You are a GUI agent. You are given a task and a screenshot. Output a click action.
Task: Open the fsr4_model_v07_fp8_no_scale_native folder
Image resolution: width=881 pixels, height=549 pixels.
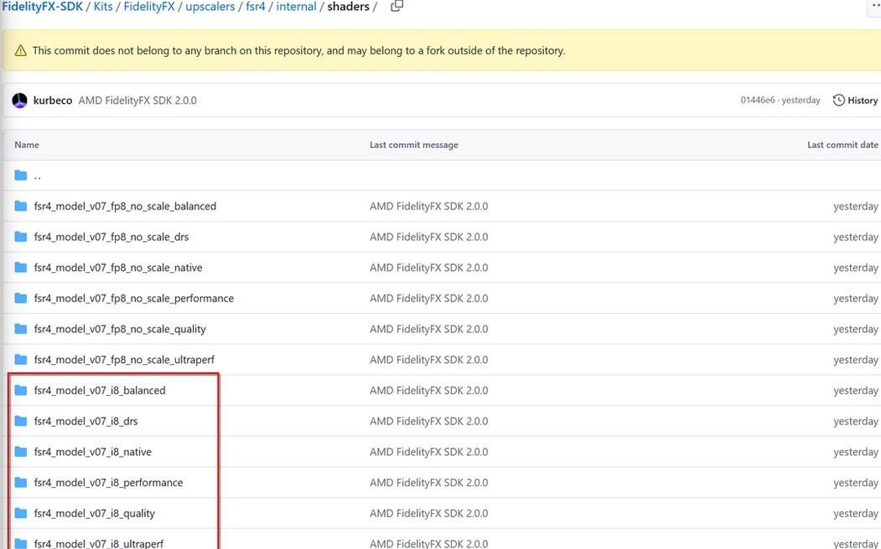118,268
